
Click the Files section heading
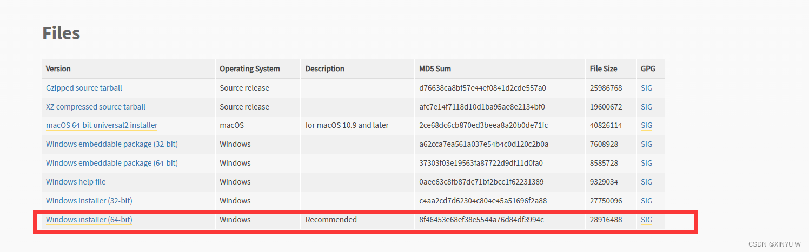coord(61,33)
